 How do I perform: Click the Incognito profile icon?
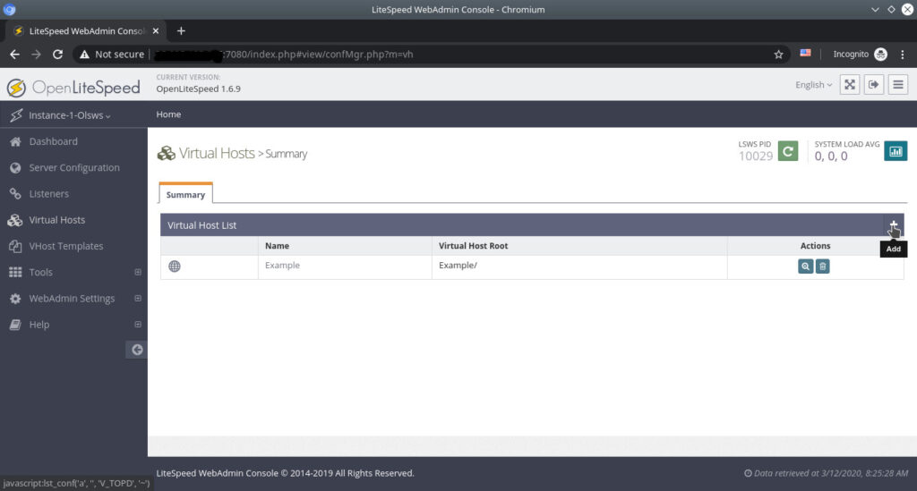pyautogui.click(x=880, y=55)
